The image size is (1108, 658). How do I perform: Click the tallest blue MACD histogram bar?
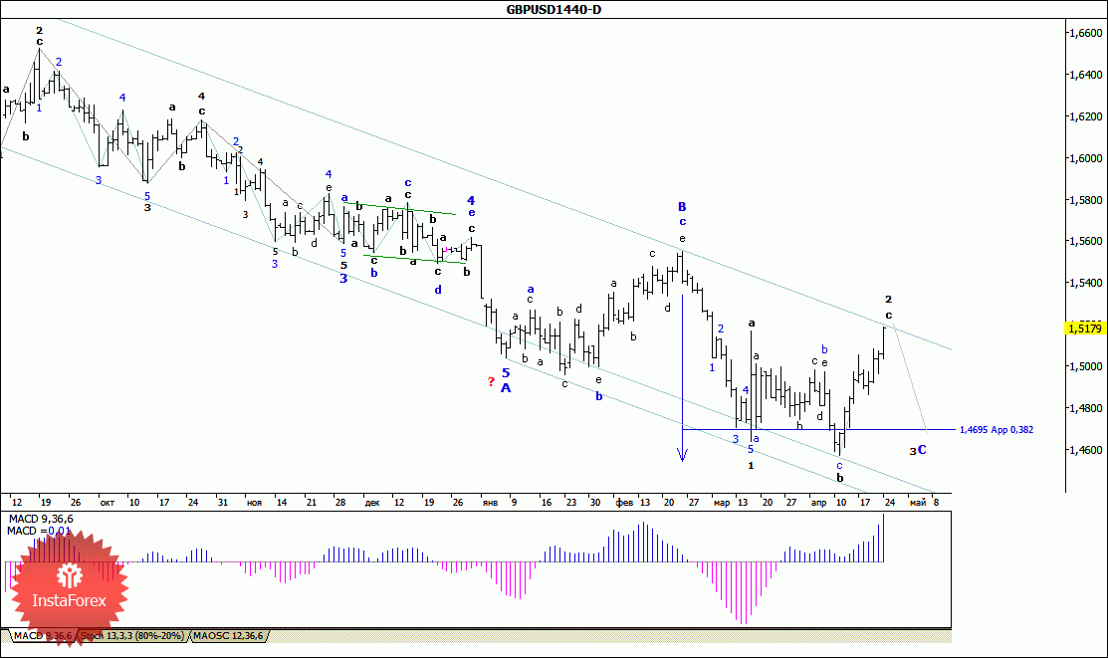[x=883, y=538]
